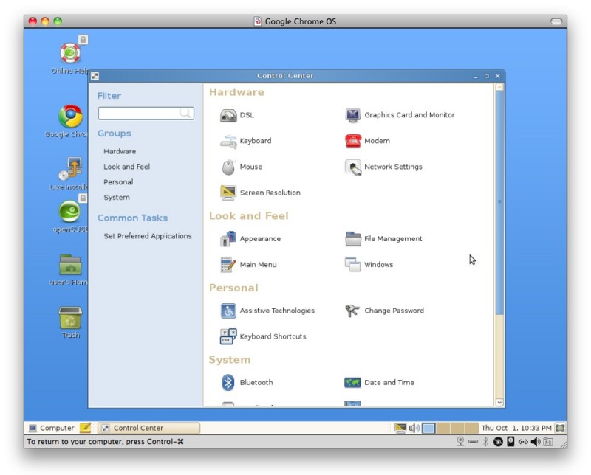Select Hardware group in sidebar
The width and height of the screenshot is (591, 475).
[x=120, y=151]
